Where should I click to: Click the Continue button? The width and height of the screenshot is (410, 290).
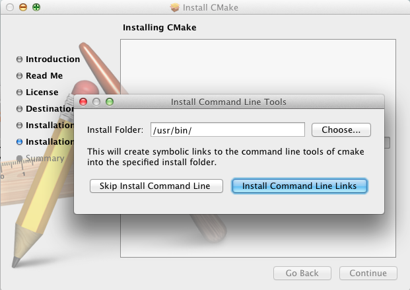(368, 273)
